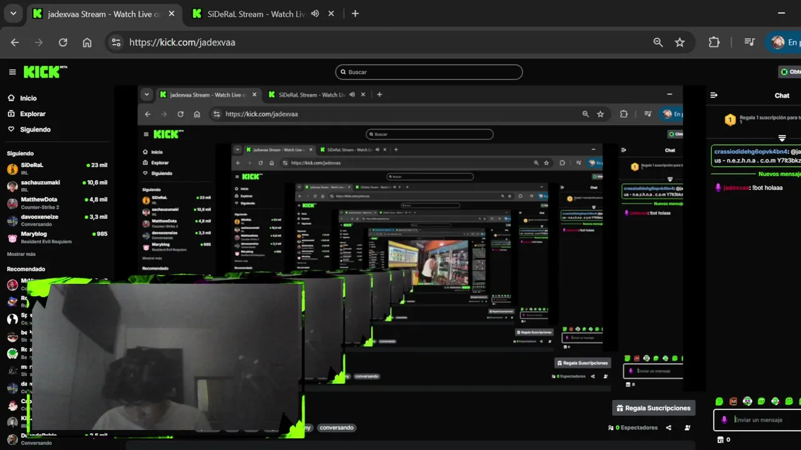Click the green KICK logo

point(45,72)
